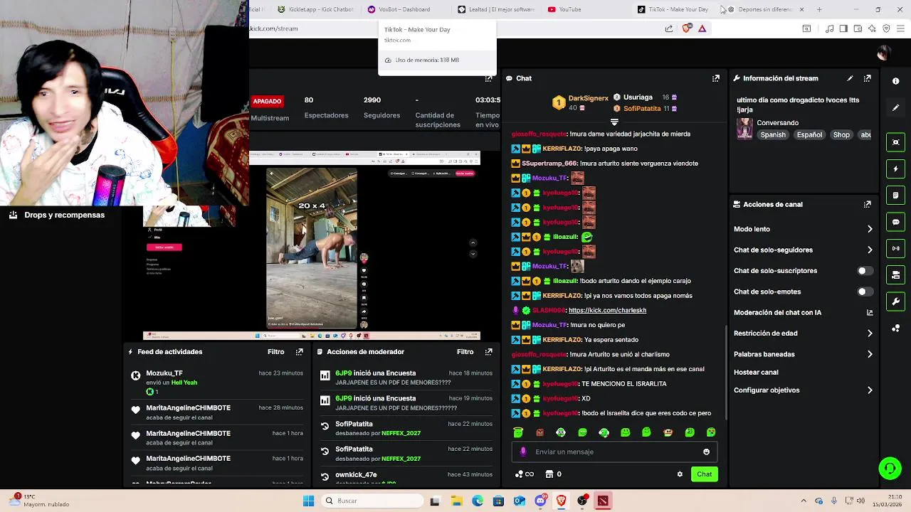The image size is (911, 512).
Task: Insert the angry red emote
Action: pos(539,432)
